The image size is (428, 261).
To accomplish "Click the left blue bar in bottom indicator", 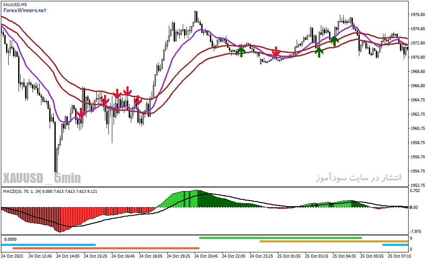I will tap(48, 245).
